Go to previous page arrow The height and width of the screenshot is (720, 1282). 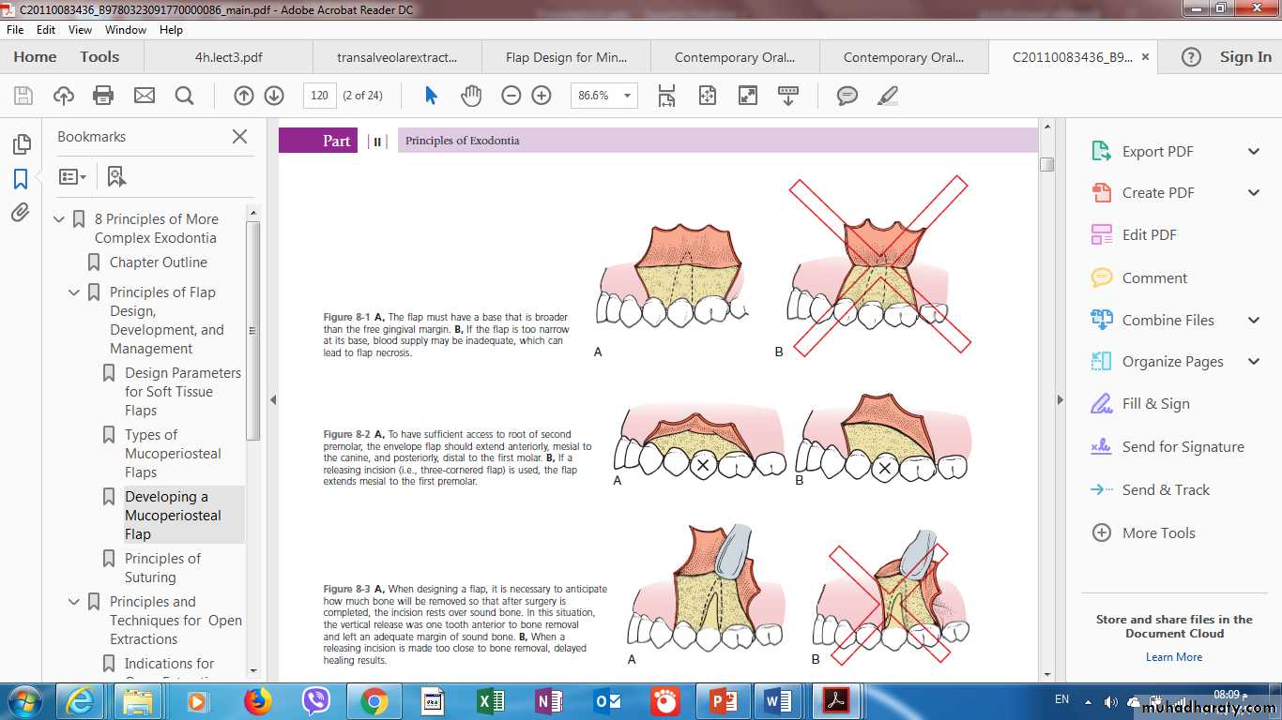tap(243, 96)
